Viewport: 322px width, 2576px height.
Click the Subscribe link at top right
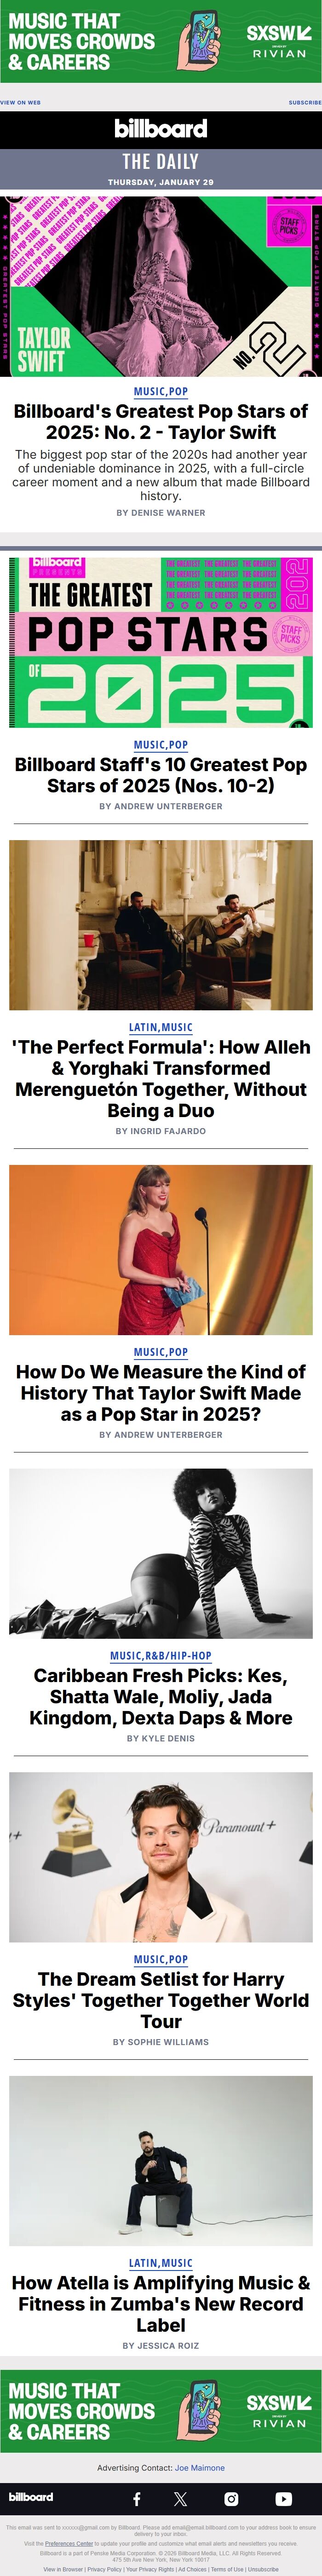pyautogui.click(x=304, y=102)
